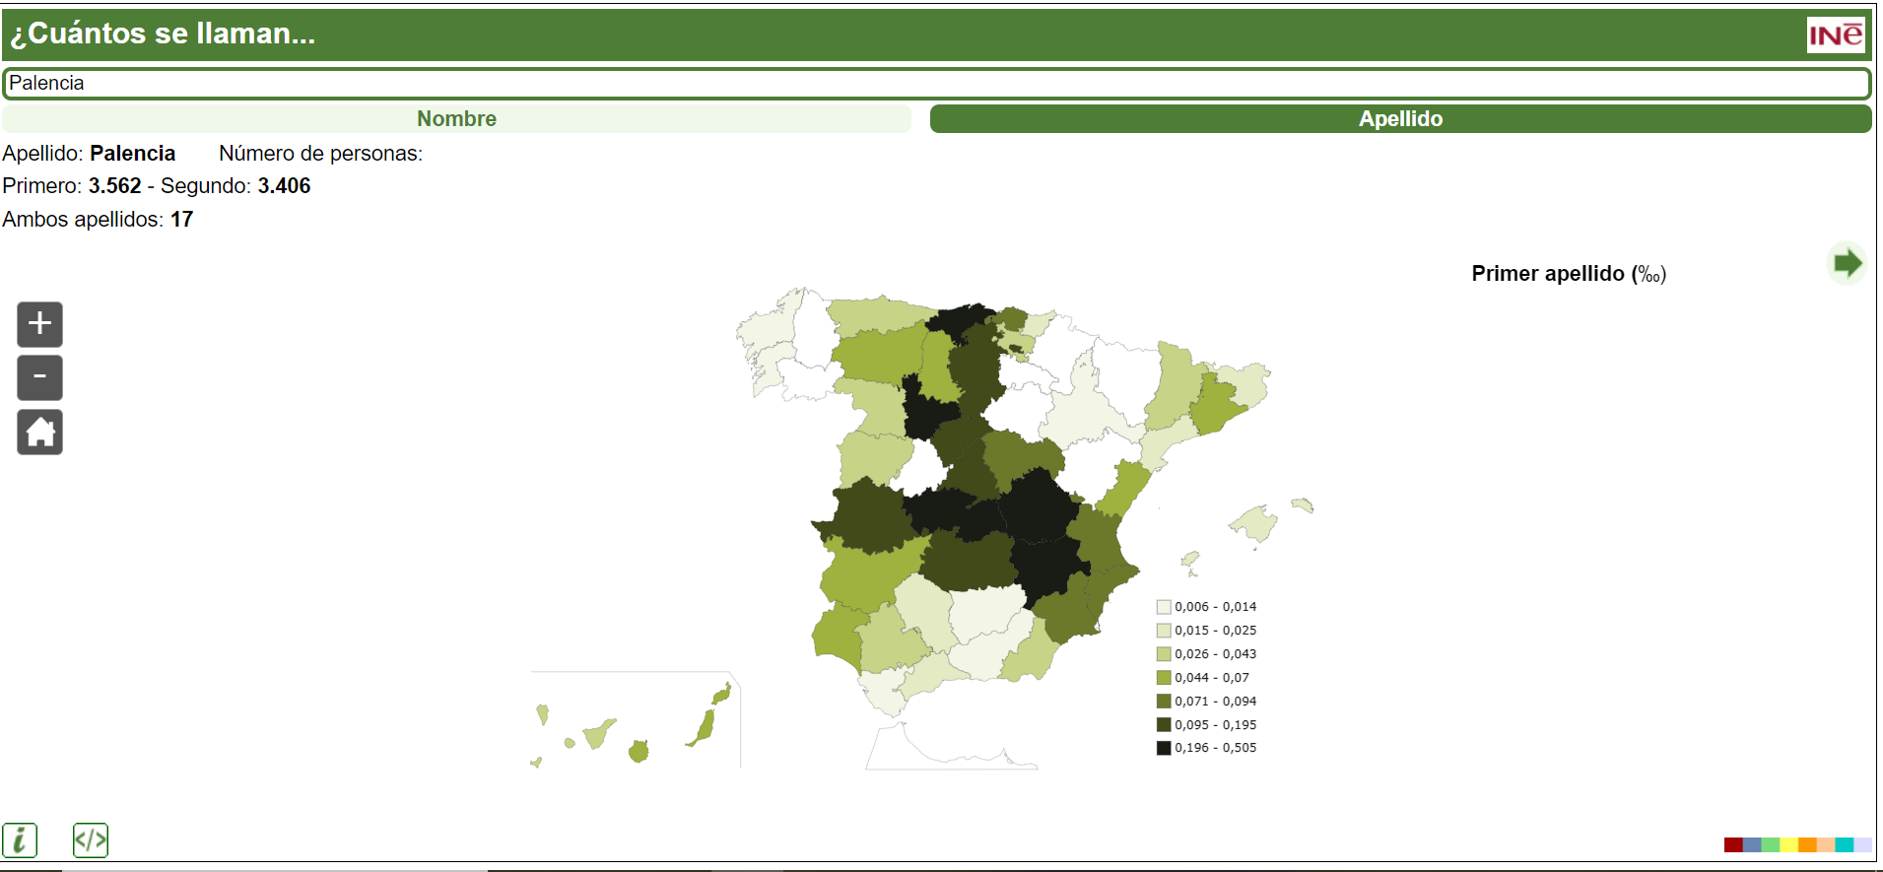Click the Número de personas label
The height and width of the screenshot is (872, 1883).
click(320, 154)
